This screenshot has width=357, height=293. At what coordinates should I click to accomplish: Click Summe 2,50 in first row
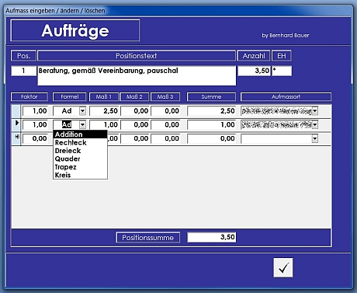tap(212, 111)
